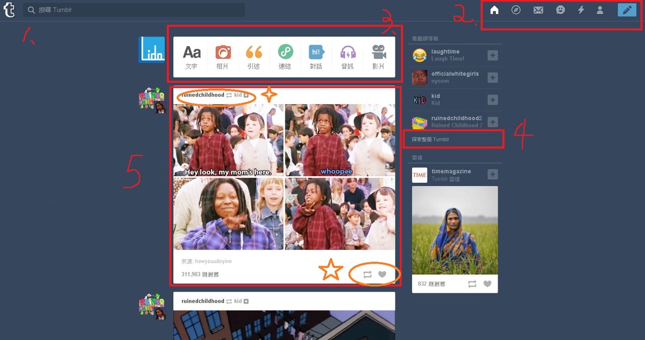View 832 notes on radar post
Screen dimensions: 645x340
point(431,284)
